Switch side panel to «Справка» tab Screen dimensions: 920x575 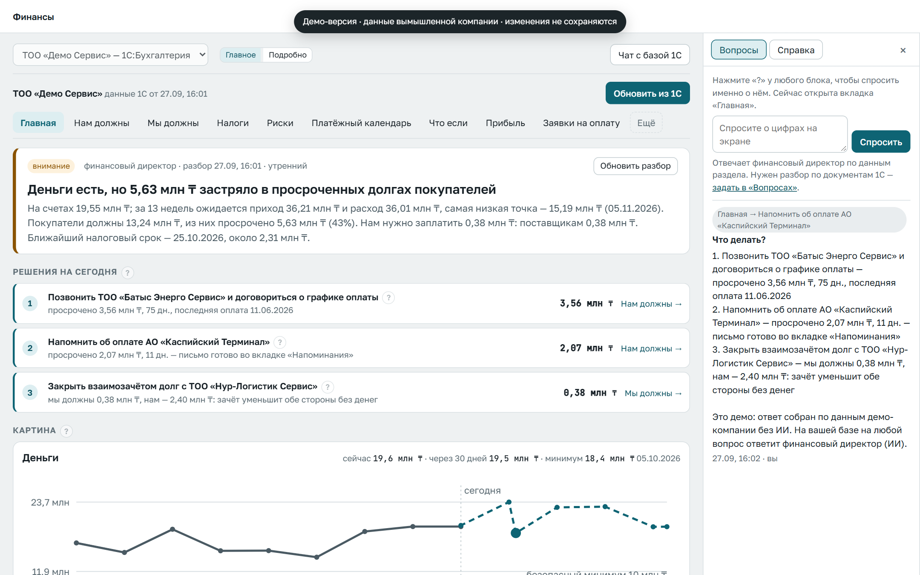[796, 50]
